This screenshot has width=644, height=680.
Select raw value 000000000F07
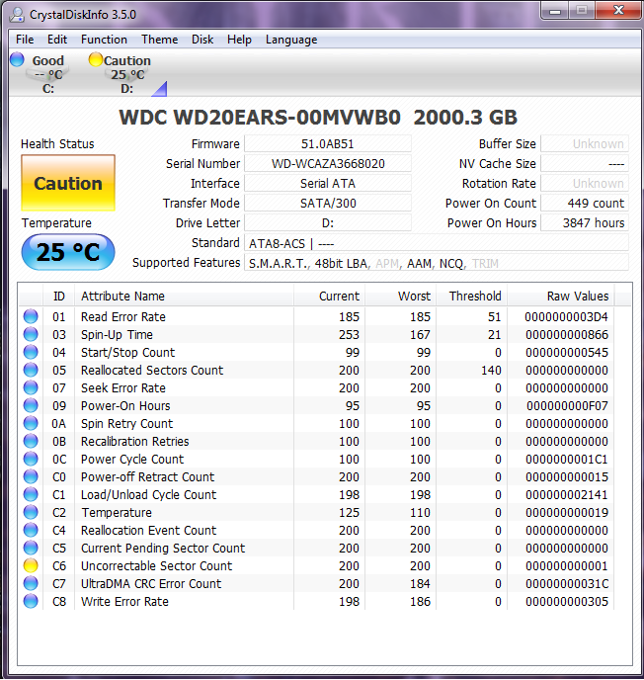click(x=567, y=406)
